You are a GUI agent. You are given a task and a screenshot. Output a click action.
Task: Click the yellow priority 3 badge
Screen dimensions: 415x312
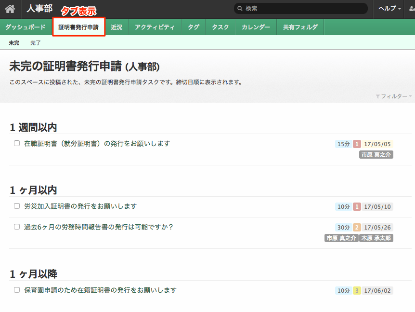tap(357, 290)
